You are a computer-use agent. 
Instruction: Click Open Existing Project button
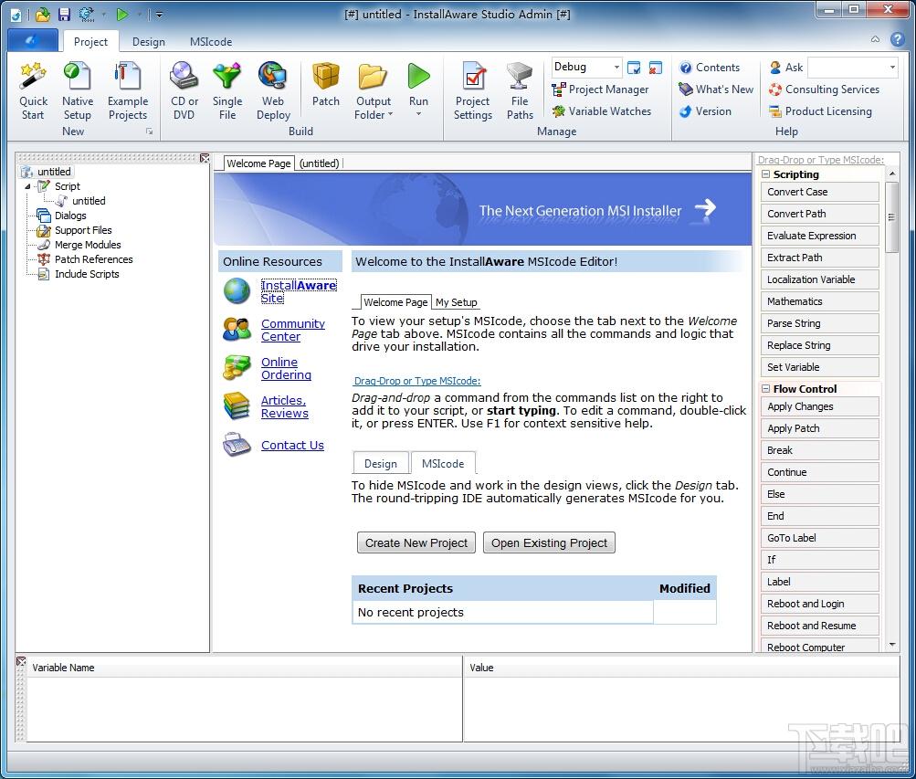point(549,542)
